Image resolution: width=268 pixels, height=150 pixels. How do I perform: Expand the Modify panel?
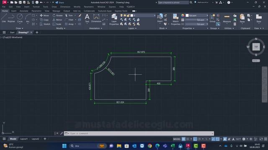pos(61,28)
